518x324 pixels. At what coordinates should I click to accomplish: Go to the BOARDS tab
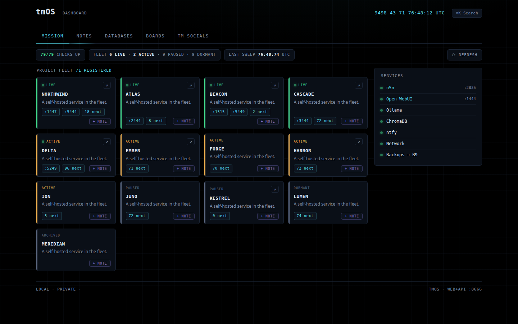point(155,36)
